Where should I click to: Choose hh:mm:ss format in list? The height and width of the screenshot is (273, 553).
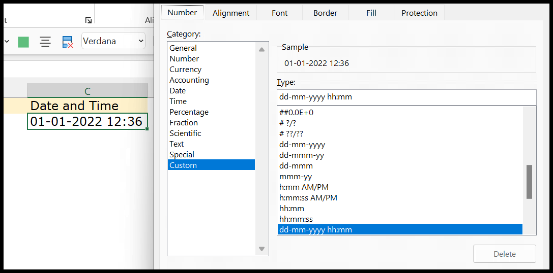coord(399,219)
